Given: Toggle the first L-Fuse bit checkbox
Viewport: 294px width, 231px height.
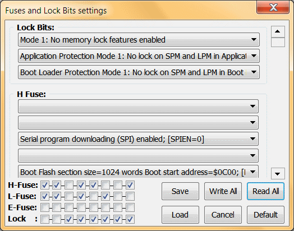Looking at the screenshot, I should [x=45, y=196].
